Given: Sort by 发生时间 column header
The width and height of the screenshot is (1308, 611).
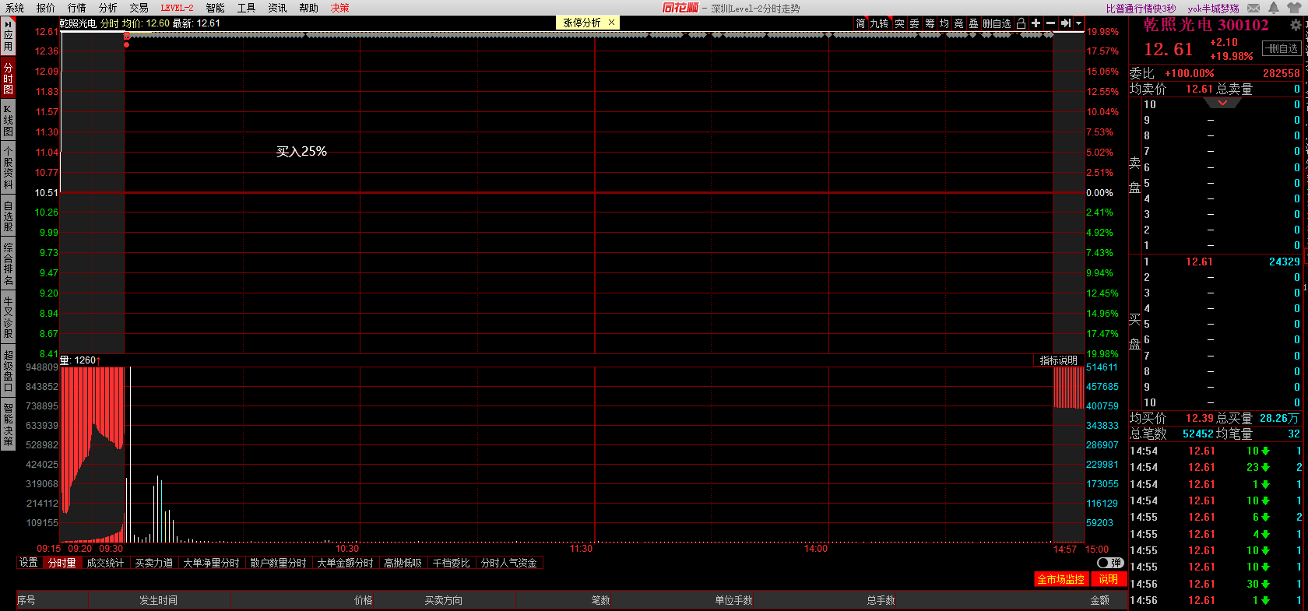Looking at the screenshot, I should tap(158, 600).
